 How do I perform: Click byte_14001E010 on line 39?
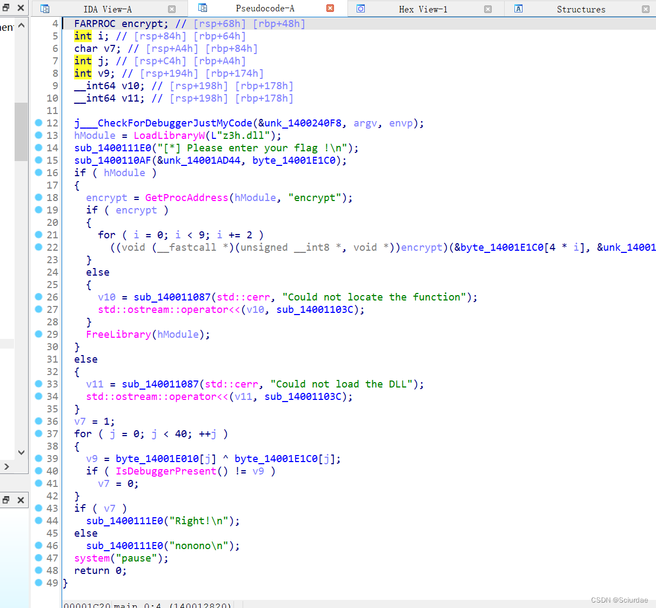pyautogui.click(x=157, y=459)
